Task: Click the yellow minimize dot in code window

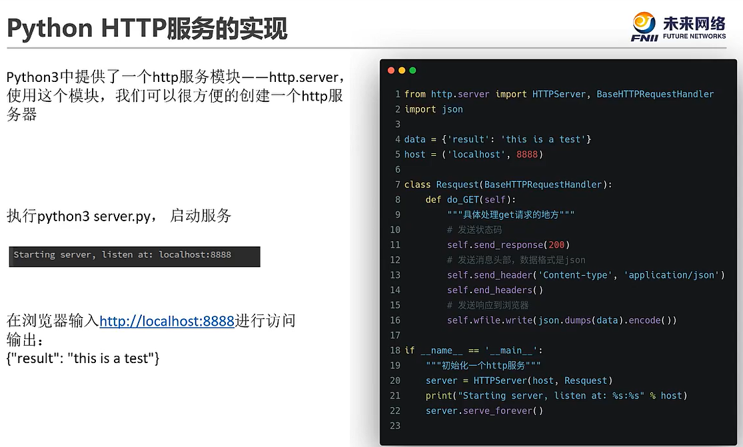Action: [402, 71]
